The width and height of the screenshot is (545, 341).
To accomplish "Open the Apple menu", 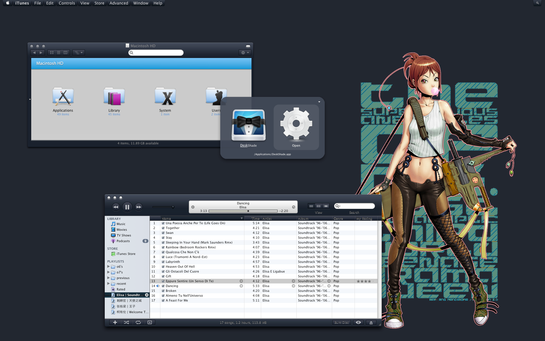I will [x=8, y=3].
